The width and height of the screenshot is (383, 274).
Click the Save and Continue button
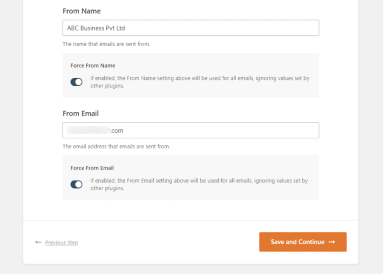point(303,242)
